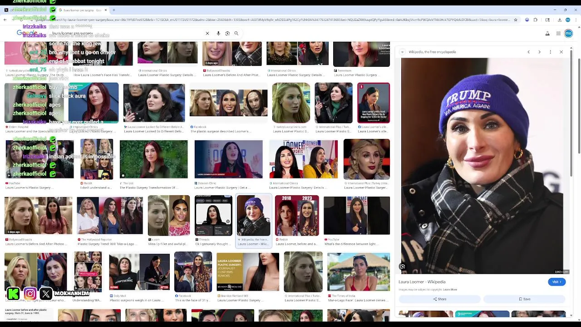The height and width of the screenshot is (327, 581).
Task: Click the large Trump beanie preview image
Action: pos(482,166)
